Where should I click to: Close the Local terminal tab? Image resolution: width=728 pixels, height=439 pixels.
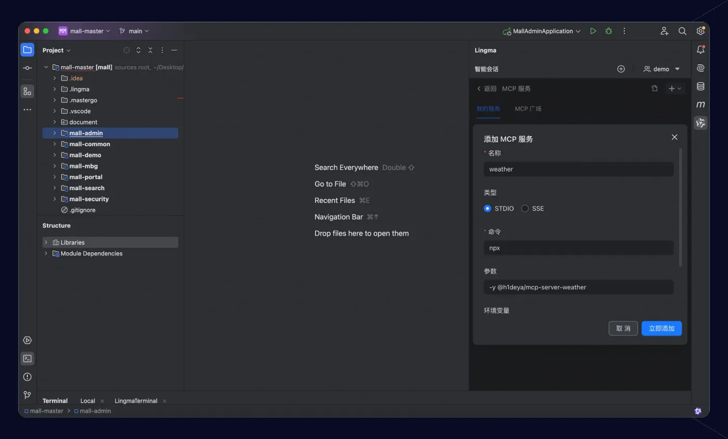coord(102,401)
